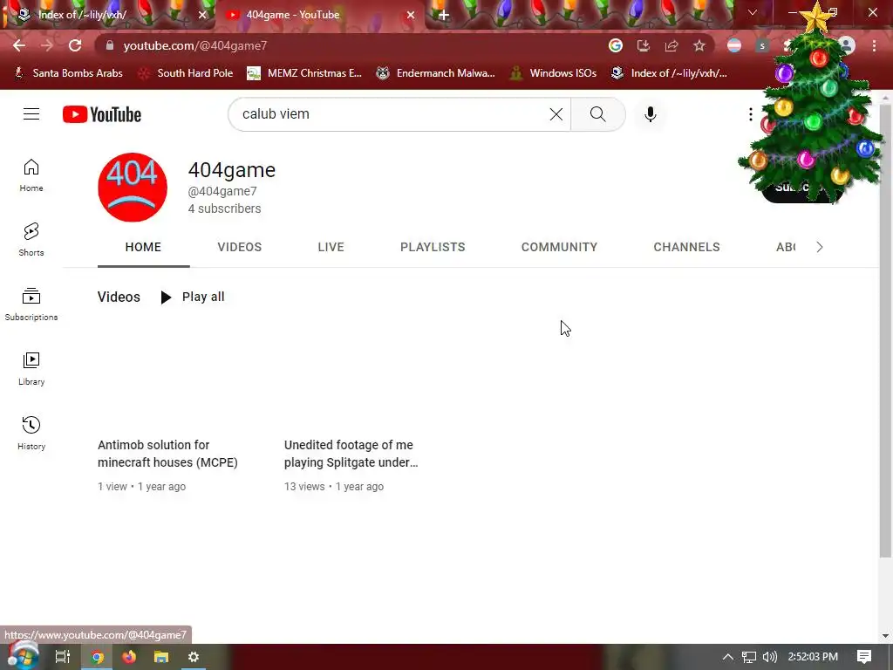Switch to the COMMUNITY tab
Screen dimensions: 893x670
point(559,247)
